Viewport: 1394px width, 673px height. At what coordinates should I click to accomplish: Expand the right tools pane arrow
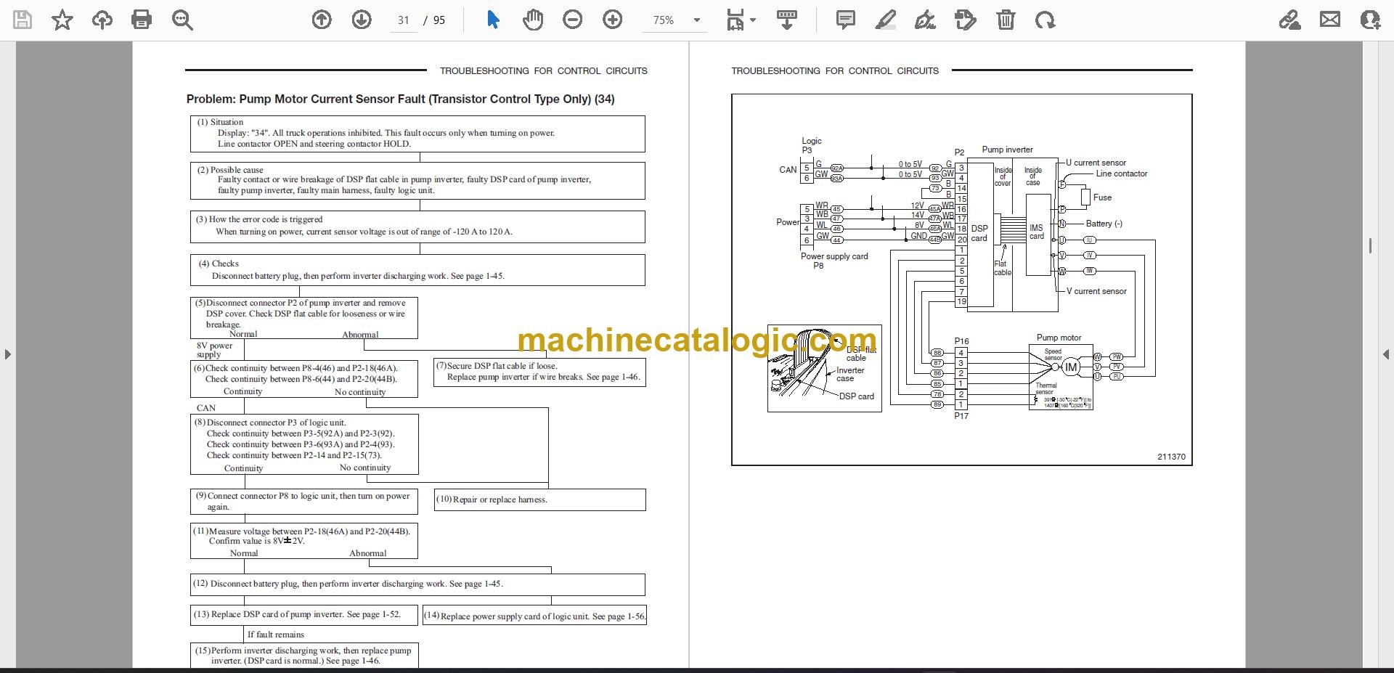pyautogui.click(x=1386, y=354)
